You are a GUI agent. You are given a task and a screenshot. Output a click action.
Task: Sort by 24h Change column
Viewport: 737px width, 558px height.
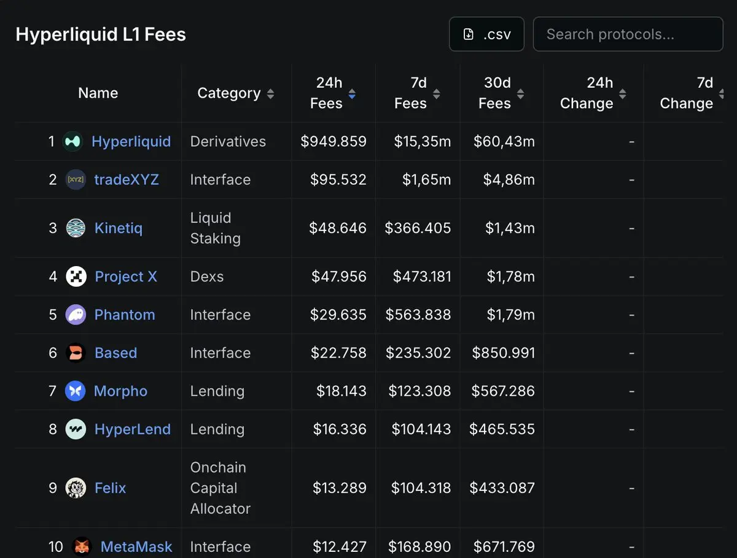(593, 93)
